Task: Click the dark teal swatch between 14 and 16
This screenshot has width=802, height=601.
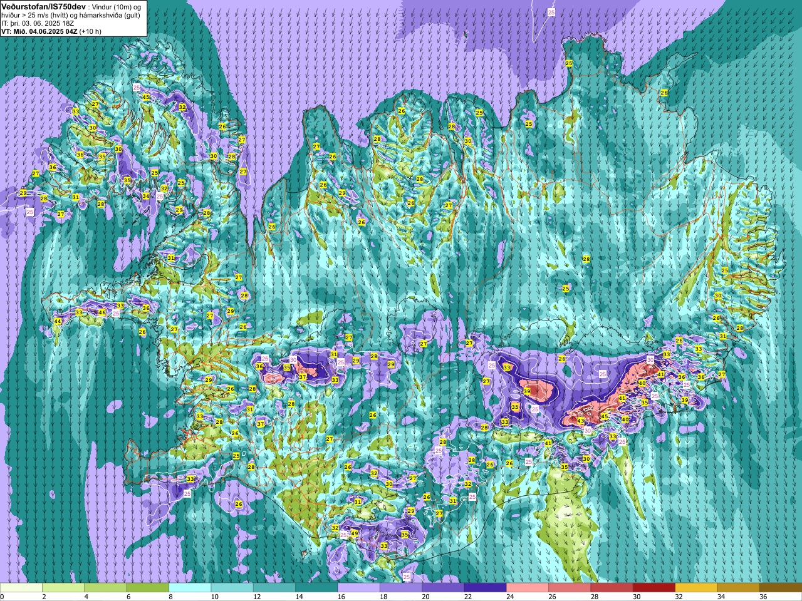Action: (316, 588)
